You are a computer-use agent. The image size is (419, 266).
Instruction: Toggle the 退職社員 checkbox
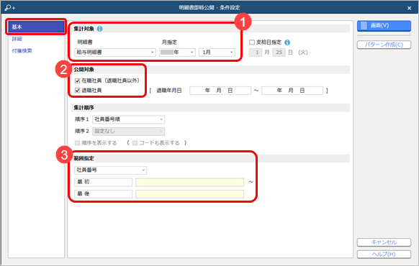coord(78,91)
